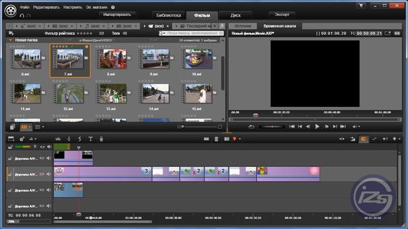This screenshot has height=229, width=408.
Task: Open the Редактировать menu
Action: point(47,7)
